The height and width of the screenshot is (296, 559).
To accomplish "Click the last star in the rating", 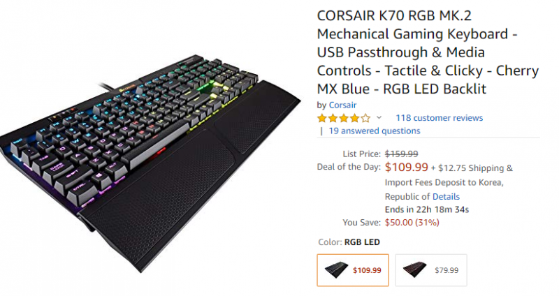I will pos(366,118).
